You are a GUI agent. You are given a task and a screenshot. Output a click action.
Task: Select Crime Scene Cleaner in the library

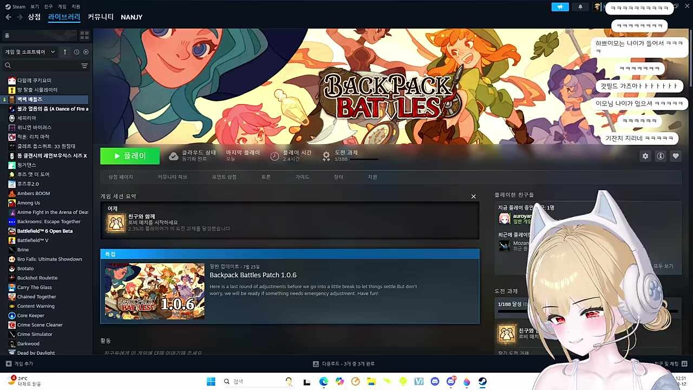pyautogui.click(x=45, y=325)
